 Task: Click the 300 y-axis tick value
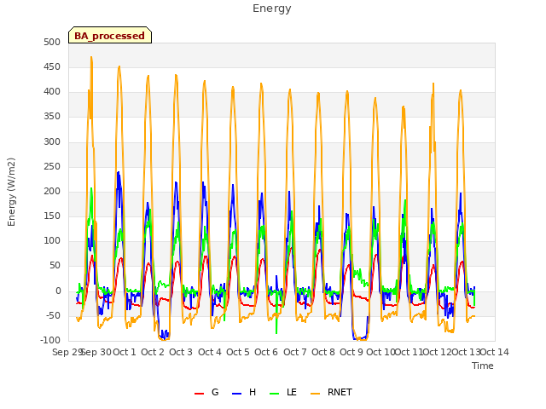click(x=52, y=142)
